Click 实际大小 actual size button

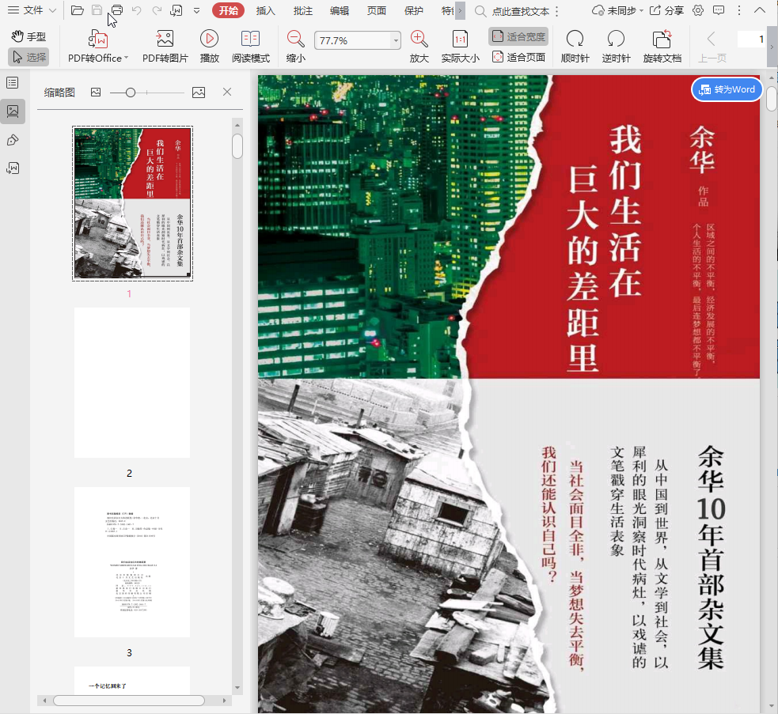461,47
